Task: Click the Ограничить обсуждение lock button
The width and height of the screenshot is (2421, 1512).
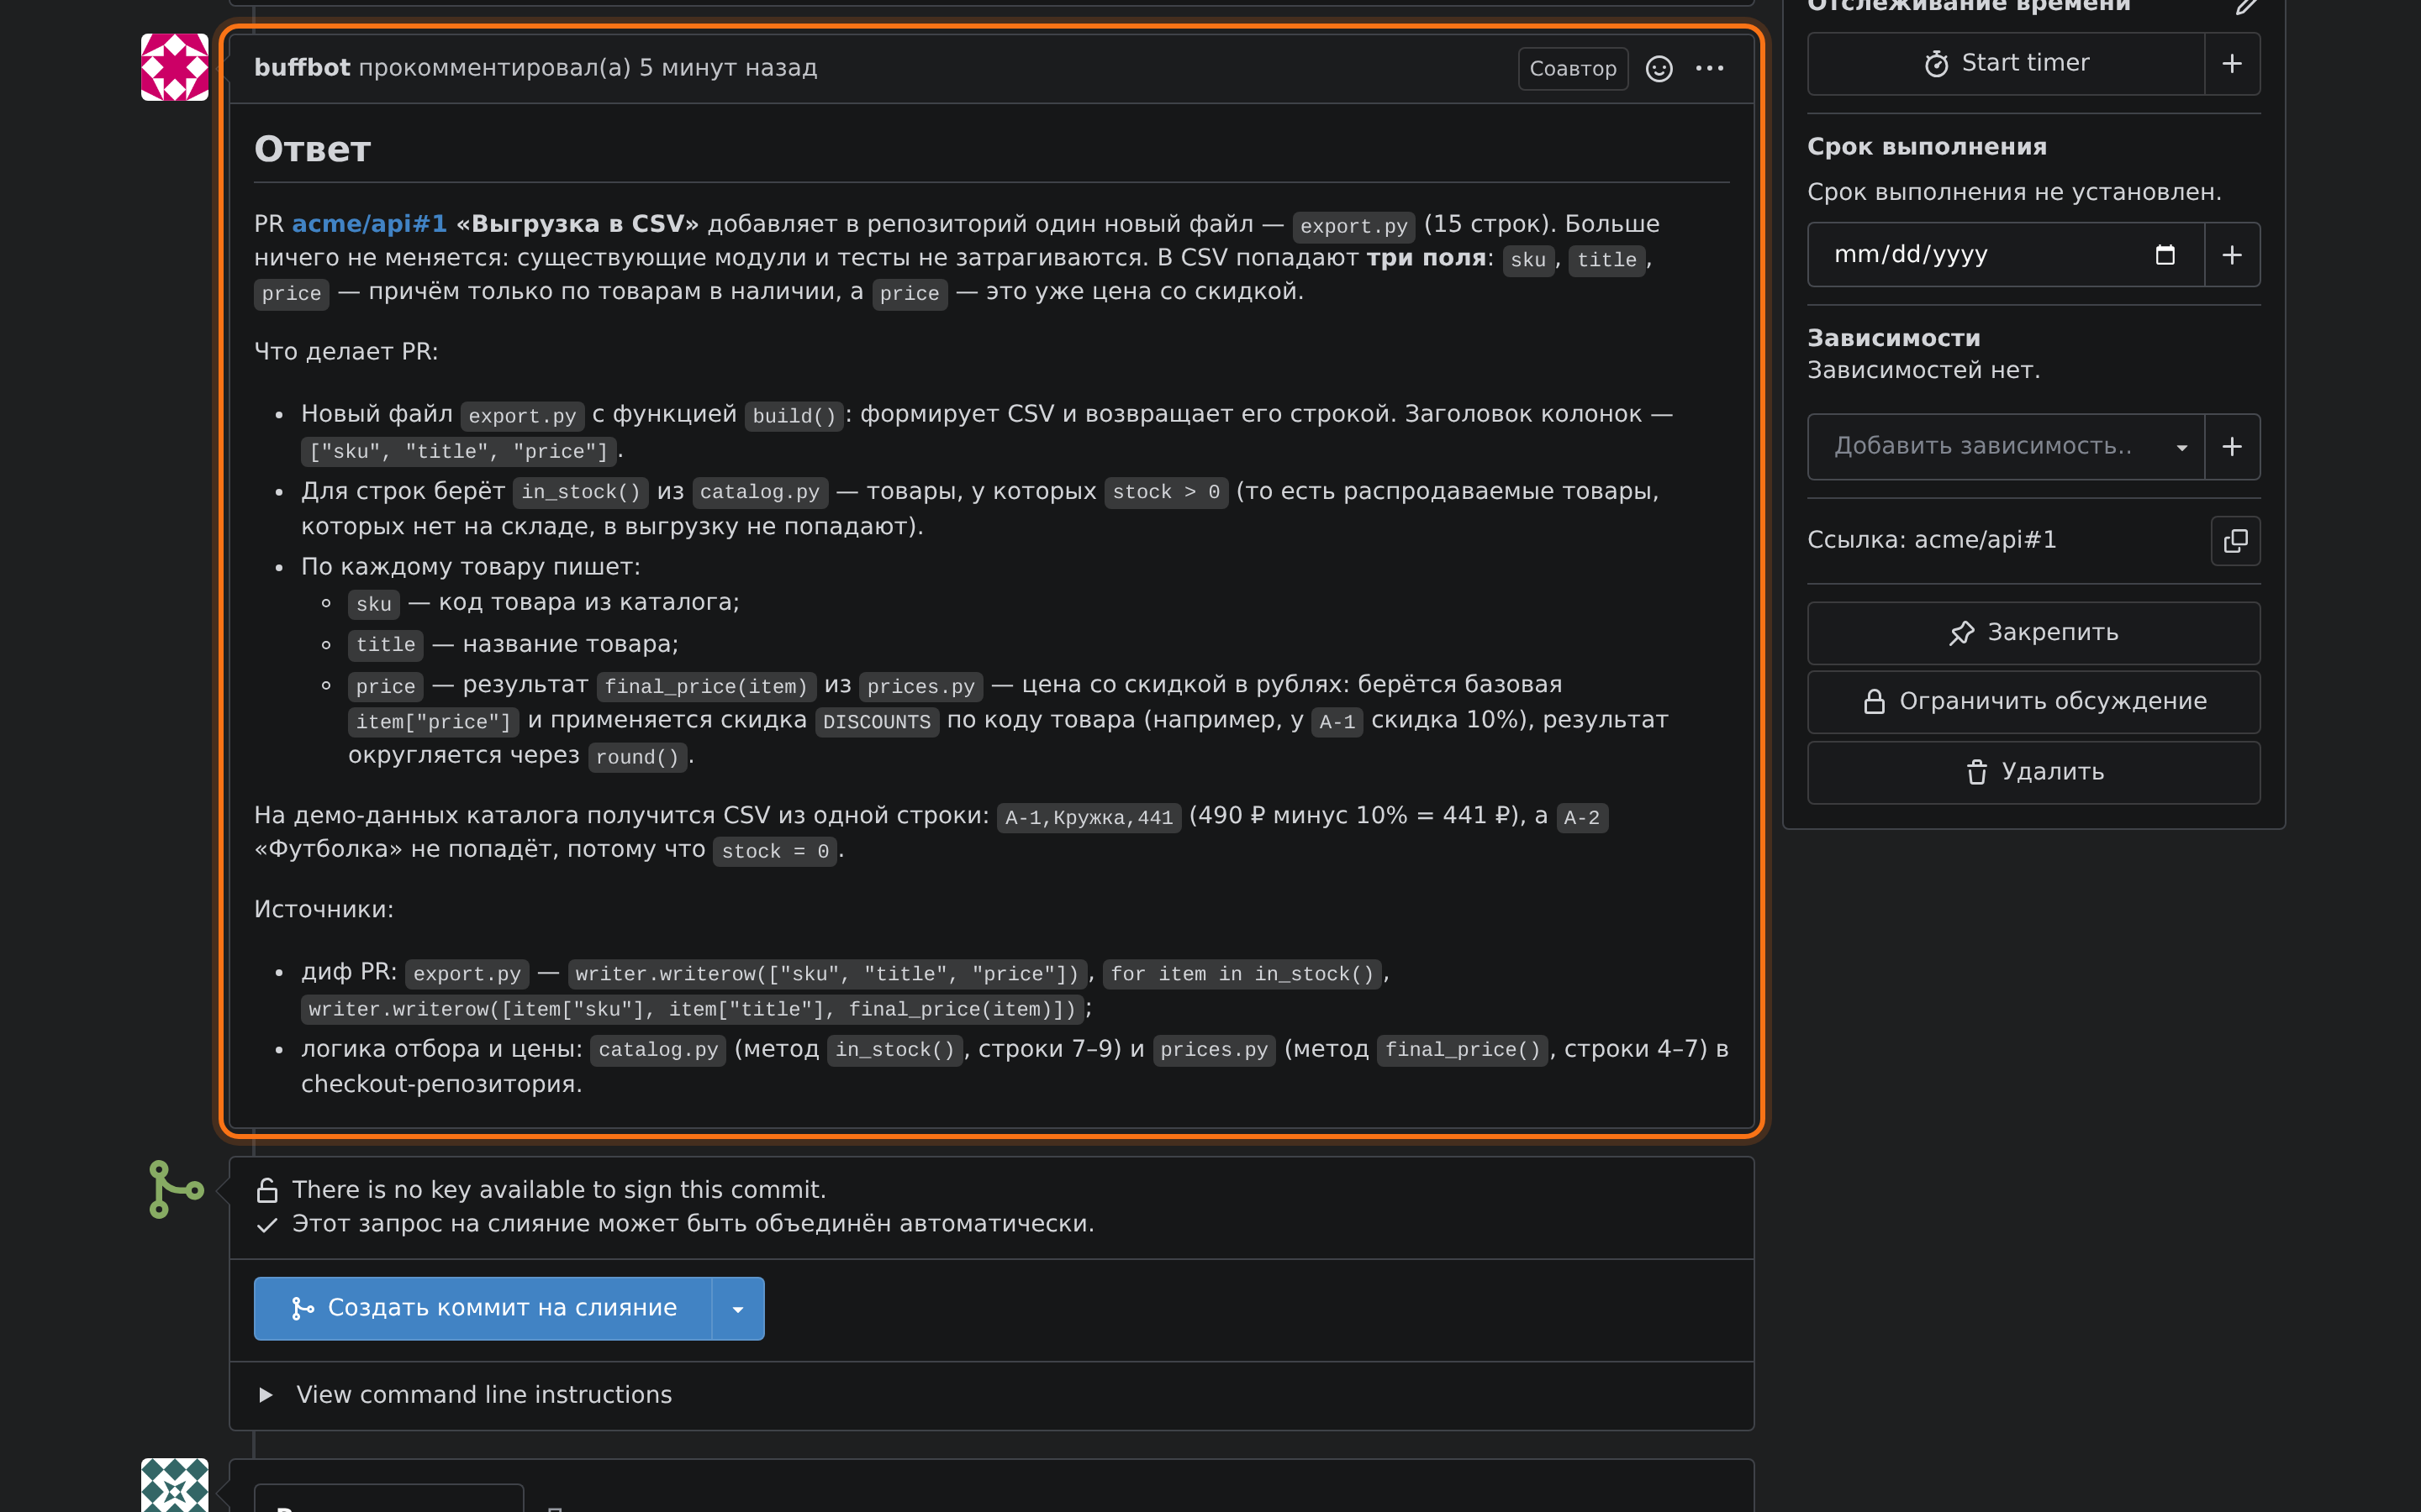Action: coord(2033,702)
